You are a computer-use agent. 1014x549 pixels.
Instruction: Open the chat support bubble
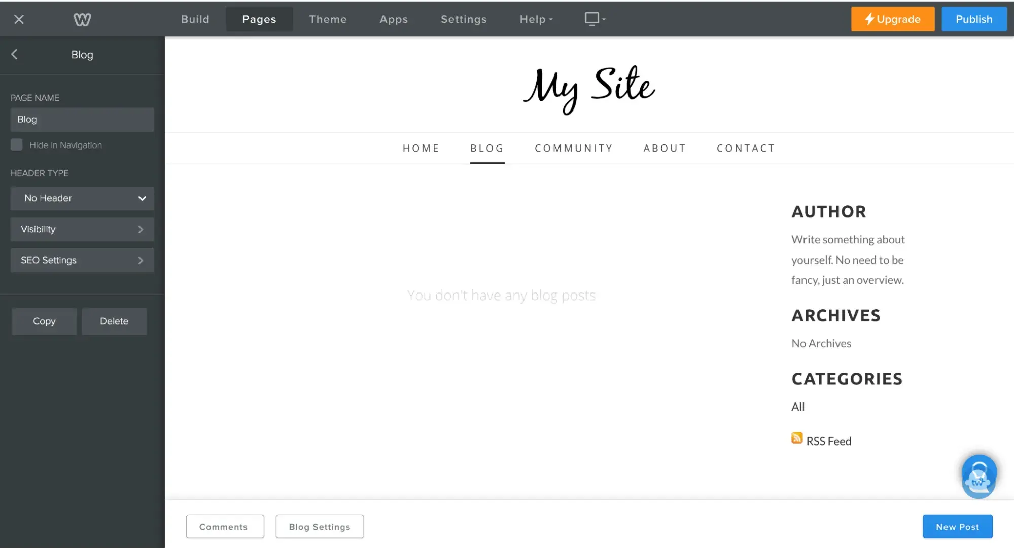click(x=979, y=477)
